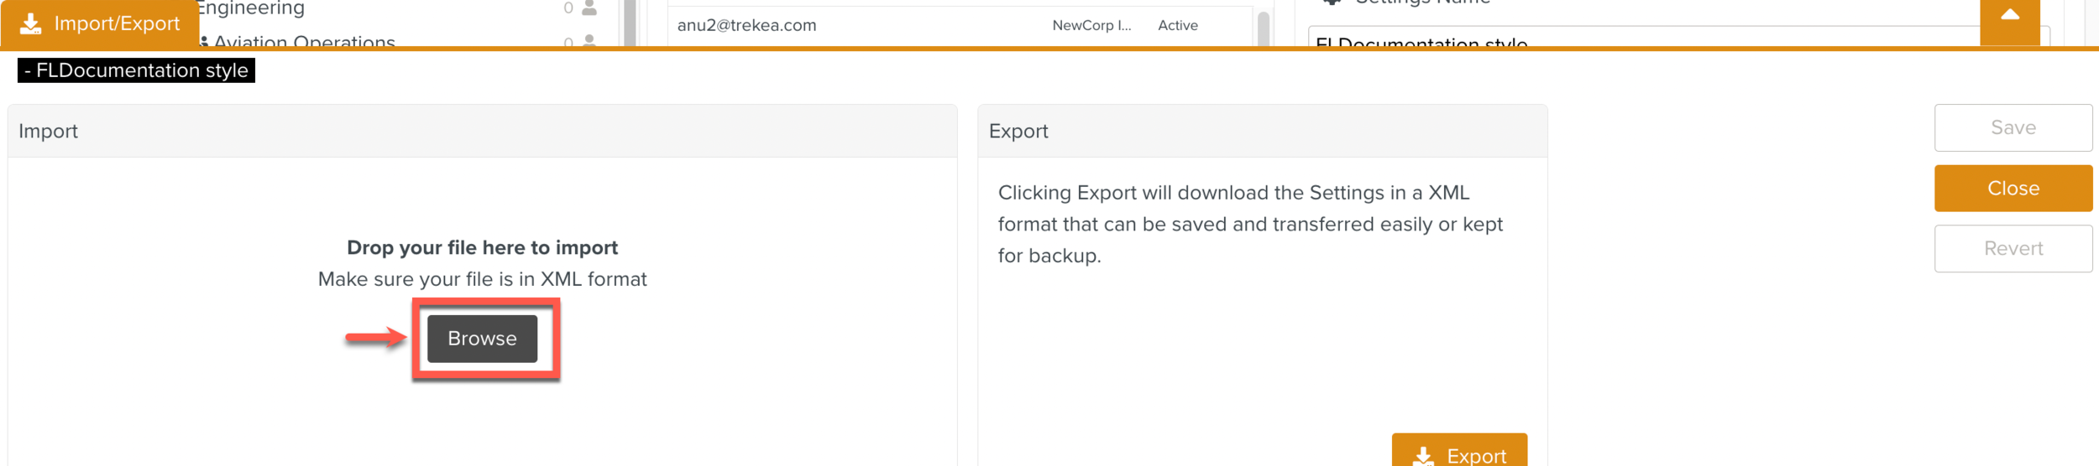Click the person icon beside Engineering
This screenshot has height=466, width=2099.
(589, 8)
